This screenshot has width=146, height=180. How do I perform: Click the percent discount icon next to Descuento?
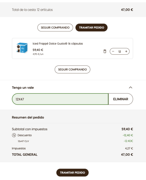pos(14,135)
